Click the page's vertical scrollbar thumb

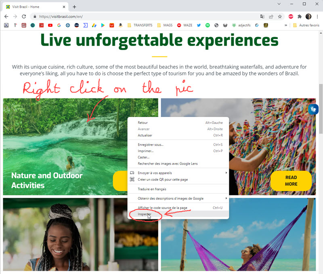coord(321,109)
